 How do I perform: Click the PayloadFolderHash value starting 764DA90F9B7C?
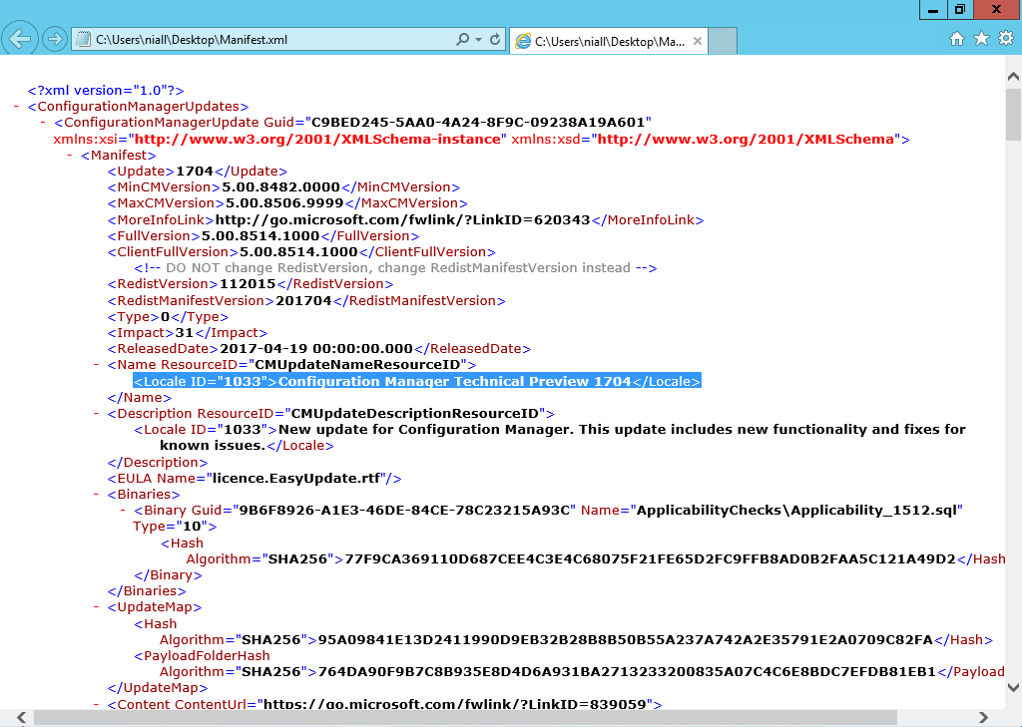coord(627,671)
